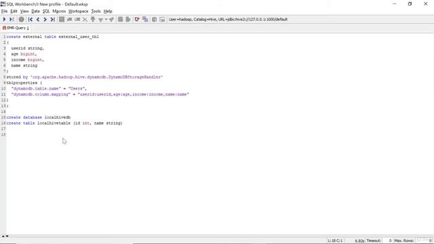Screen dimensions: 434x244
Task: Click the 6.82s execution time in status bar
Action: [x=359, y=241]
